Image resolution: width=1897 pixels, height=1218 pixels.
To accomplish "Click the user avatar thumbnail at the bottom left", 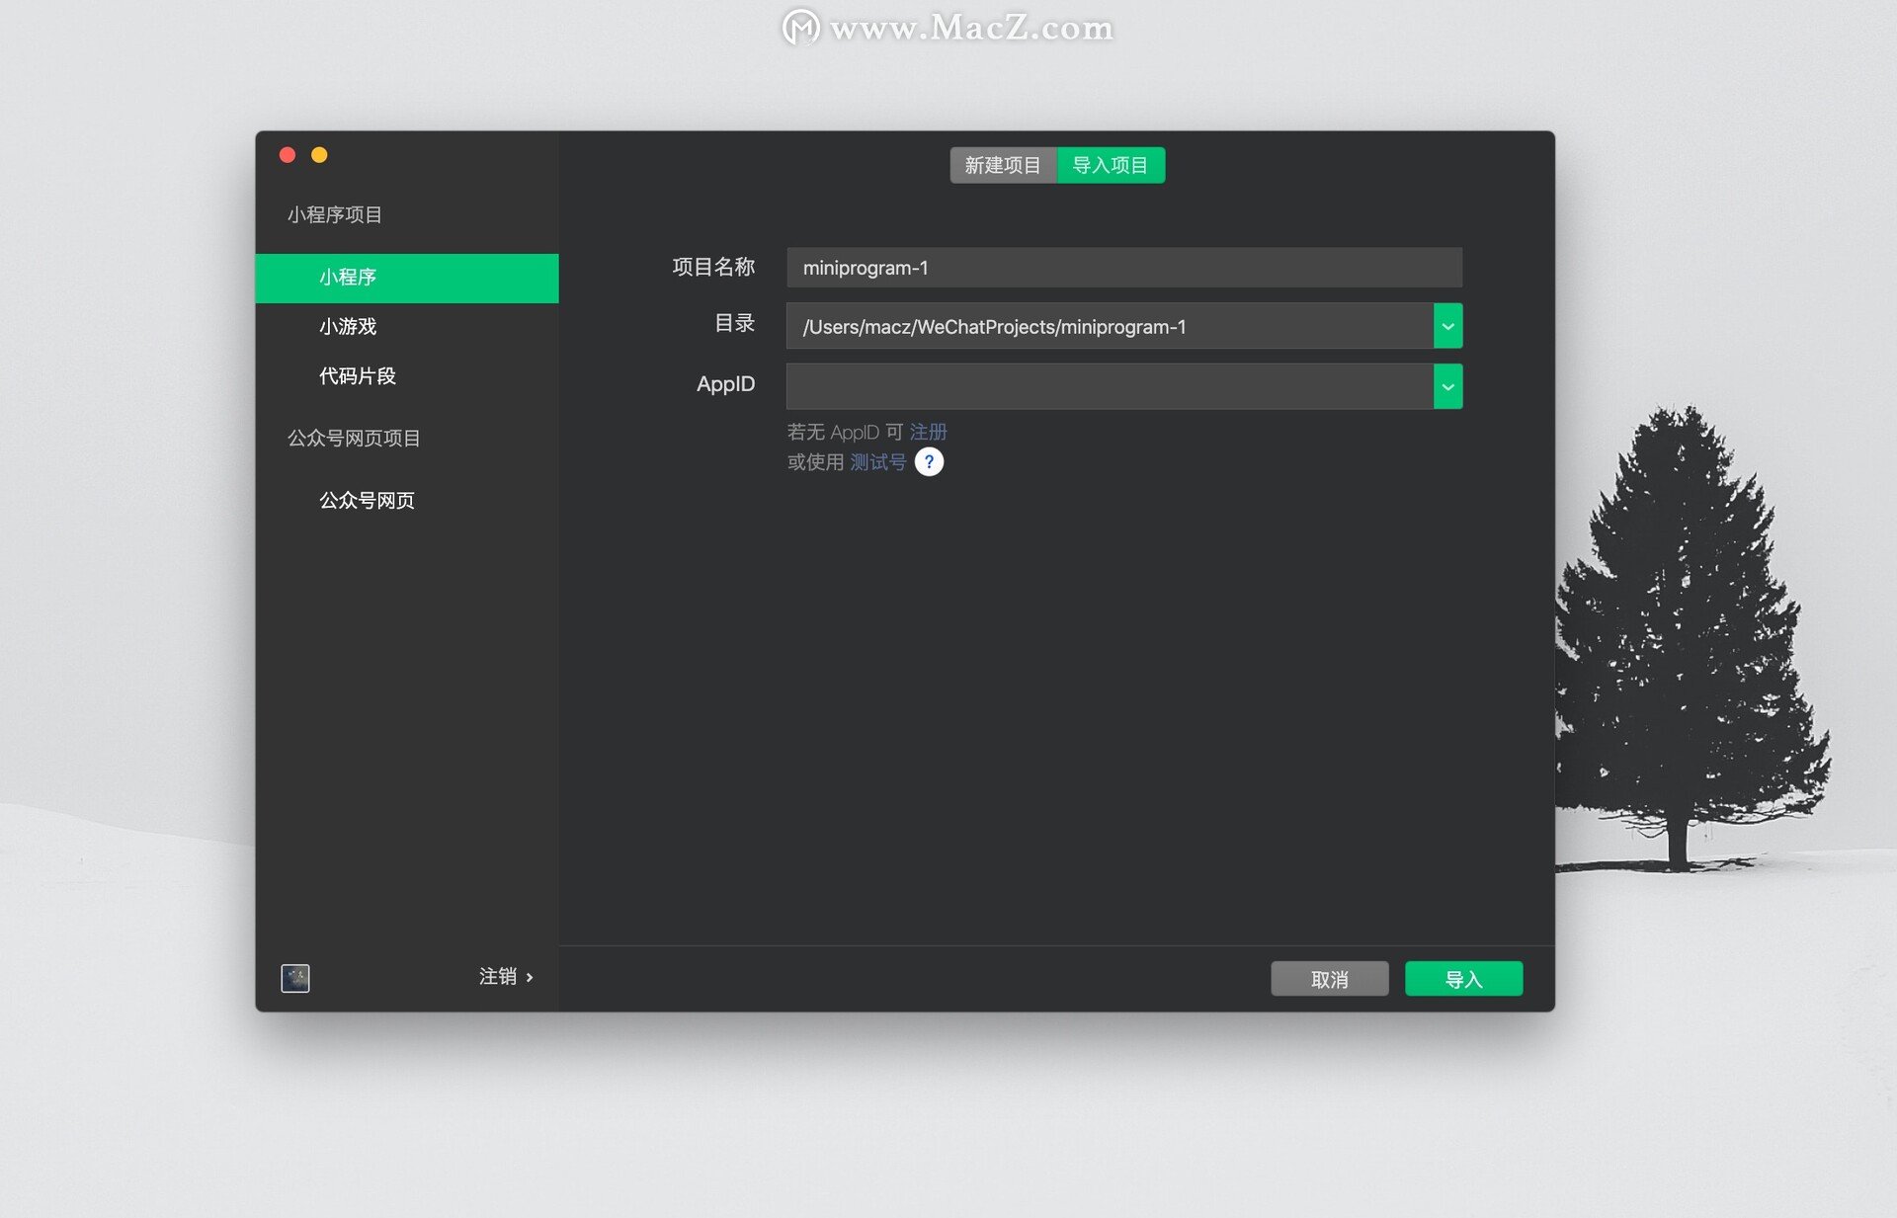I will point(295,978).
